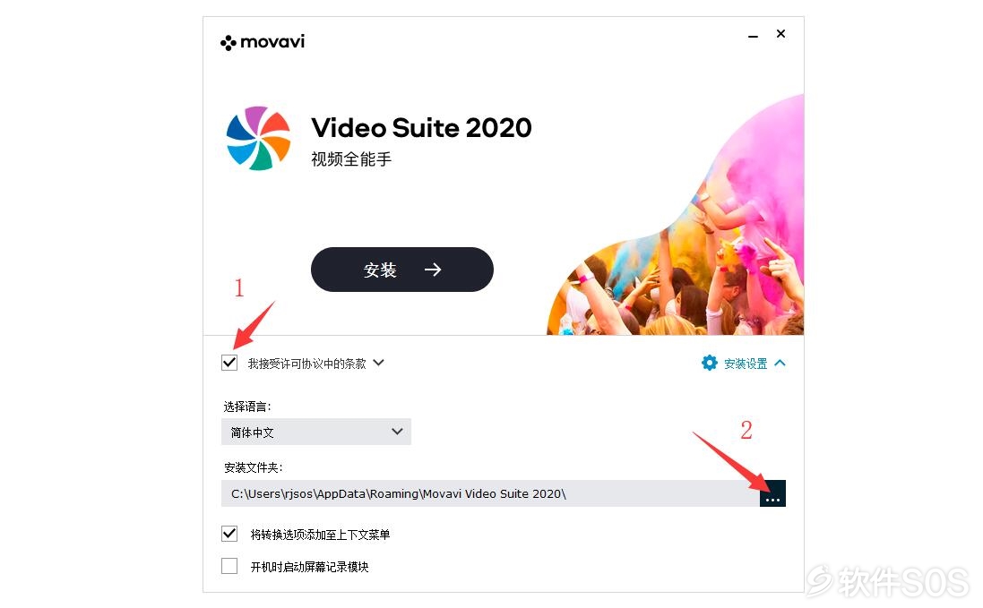Click the 我接受许可协议中的条款 label text
Image resolution: width=983 pixels, height=608 pixels.
pyautogui.click(x=306, y=364)
